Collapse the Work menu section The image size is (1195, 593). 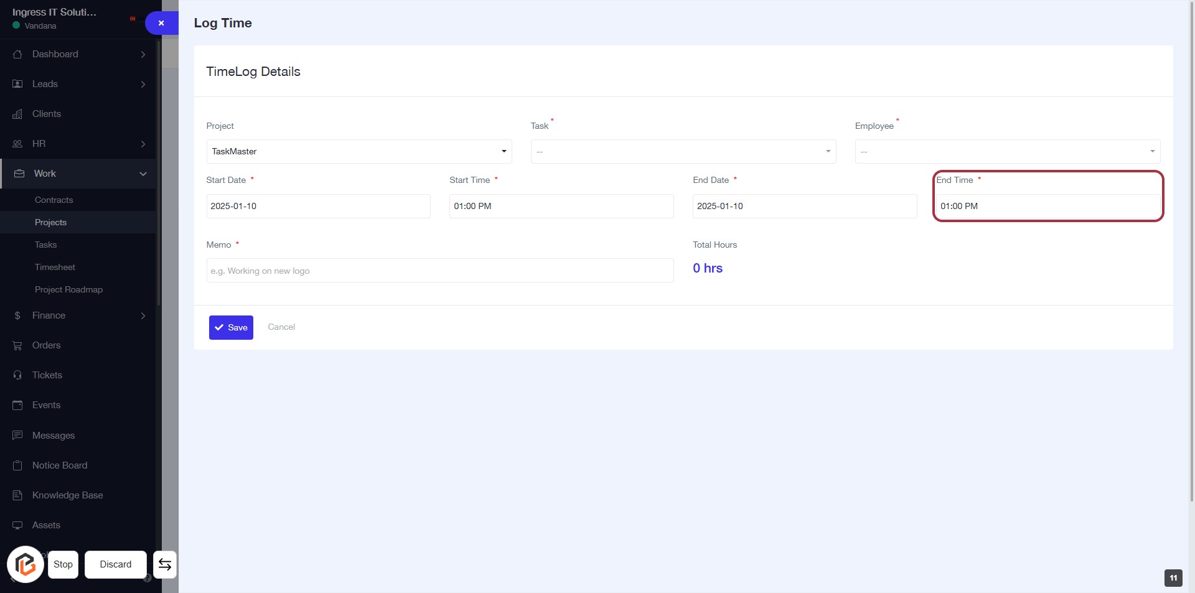pos(143,174)
